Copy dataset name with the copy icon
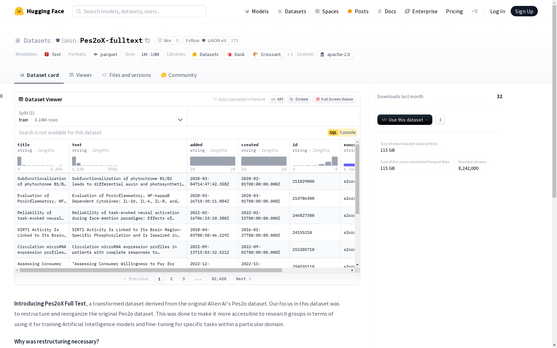557x348 pixels. click(x=147, y=40)
